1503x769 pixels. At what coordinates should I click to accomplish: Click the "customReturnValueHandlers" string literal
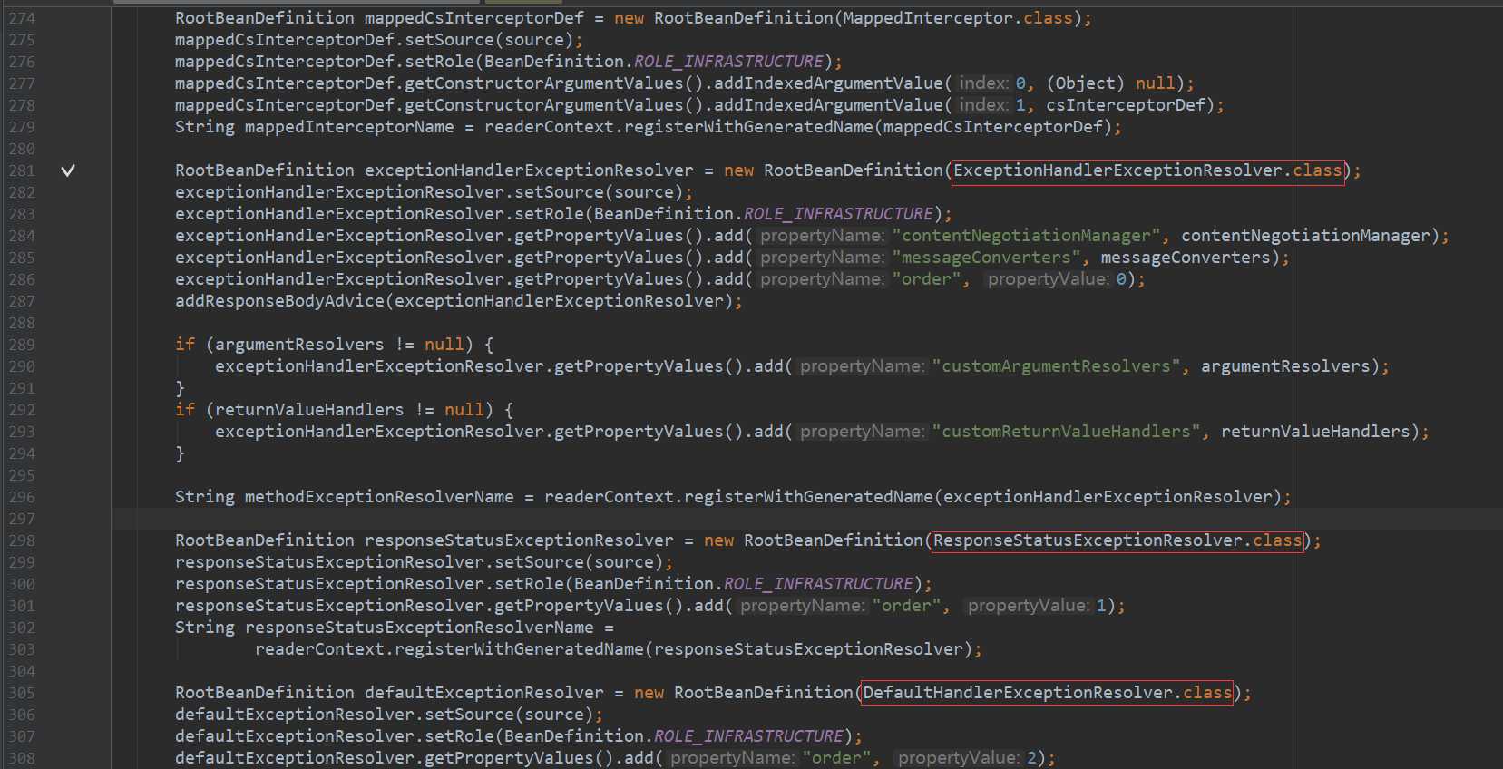click(1066, 432)
